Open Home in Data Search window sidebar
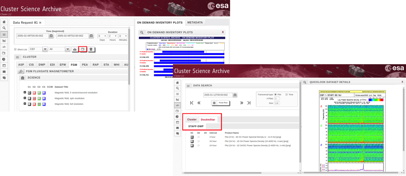406x176 pixels. [178, 83]
